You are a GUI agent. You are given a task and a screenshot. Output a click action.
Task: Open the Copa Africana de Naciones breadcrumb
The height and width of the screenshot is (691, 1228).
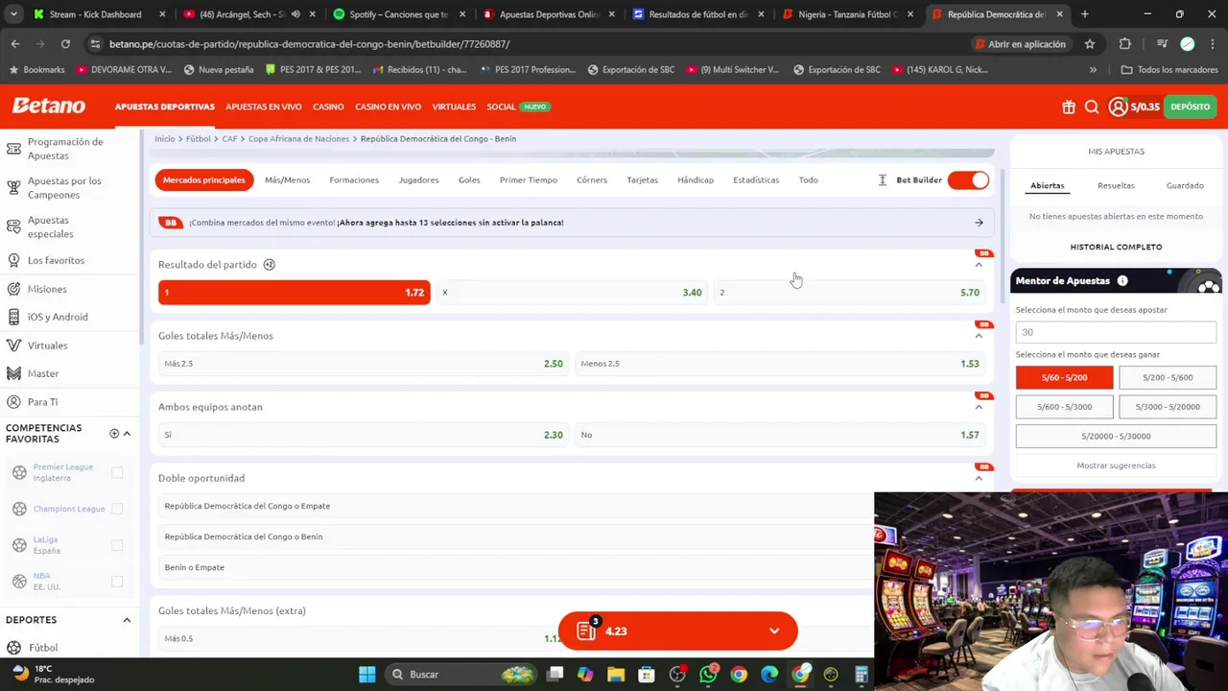point(298,139)
